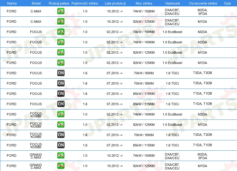Select FOCUS KOMBI model in the 74kW / 100KM row

[36, 115]
